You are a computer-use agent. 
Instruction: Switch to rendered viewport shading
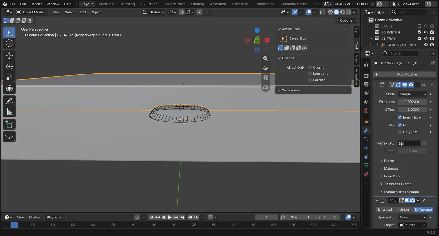[x=348, y=12]
